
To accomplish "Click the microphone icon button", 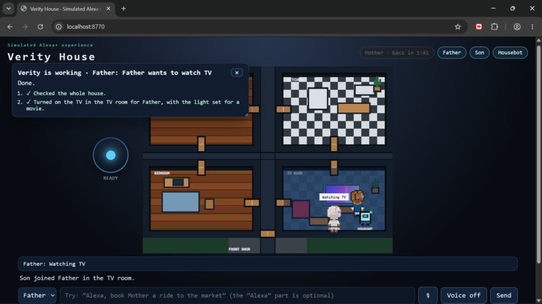I will point(428,295).
